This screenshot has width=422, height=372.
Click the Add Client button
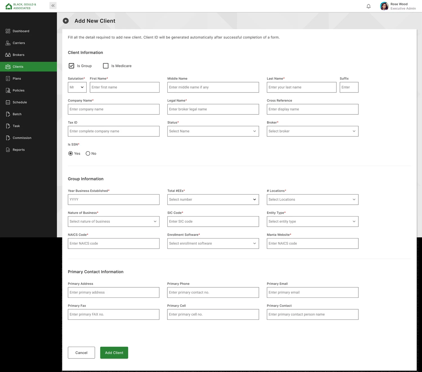(114, 353)
